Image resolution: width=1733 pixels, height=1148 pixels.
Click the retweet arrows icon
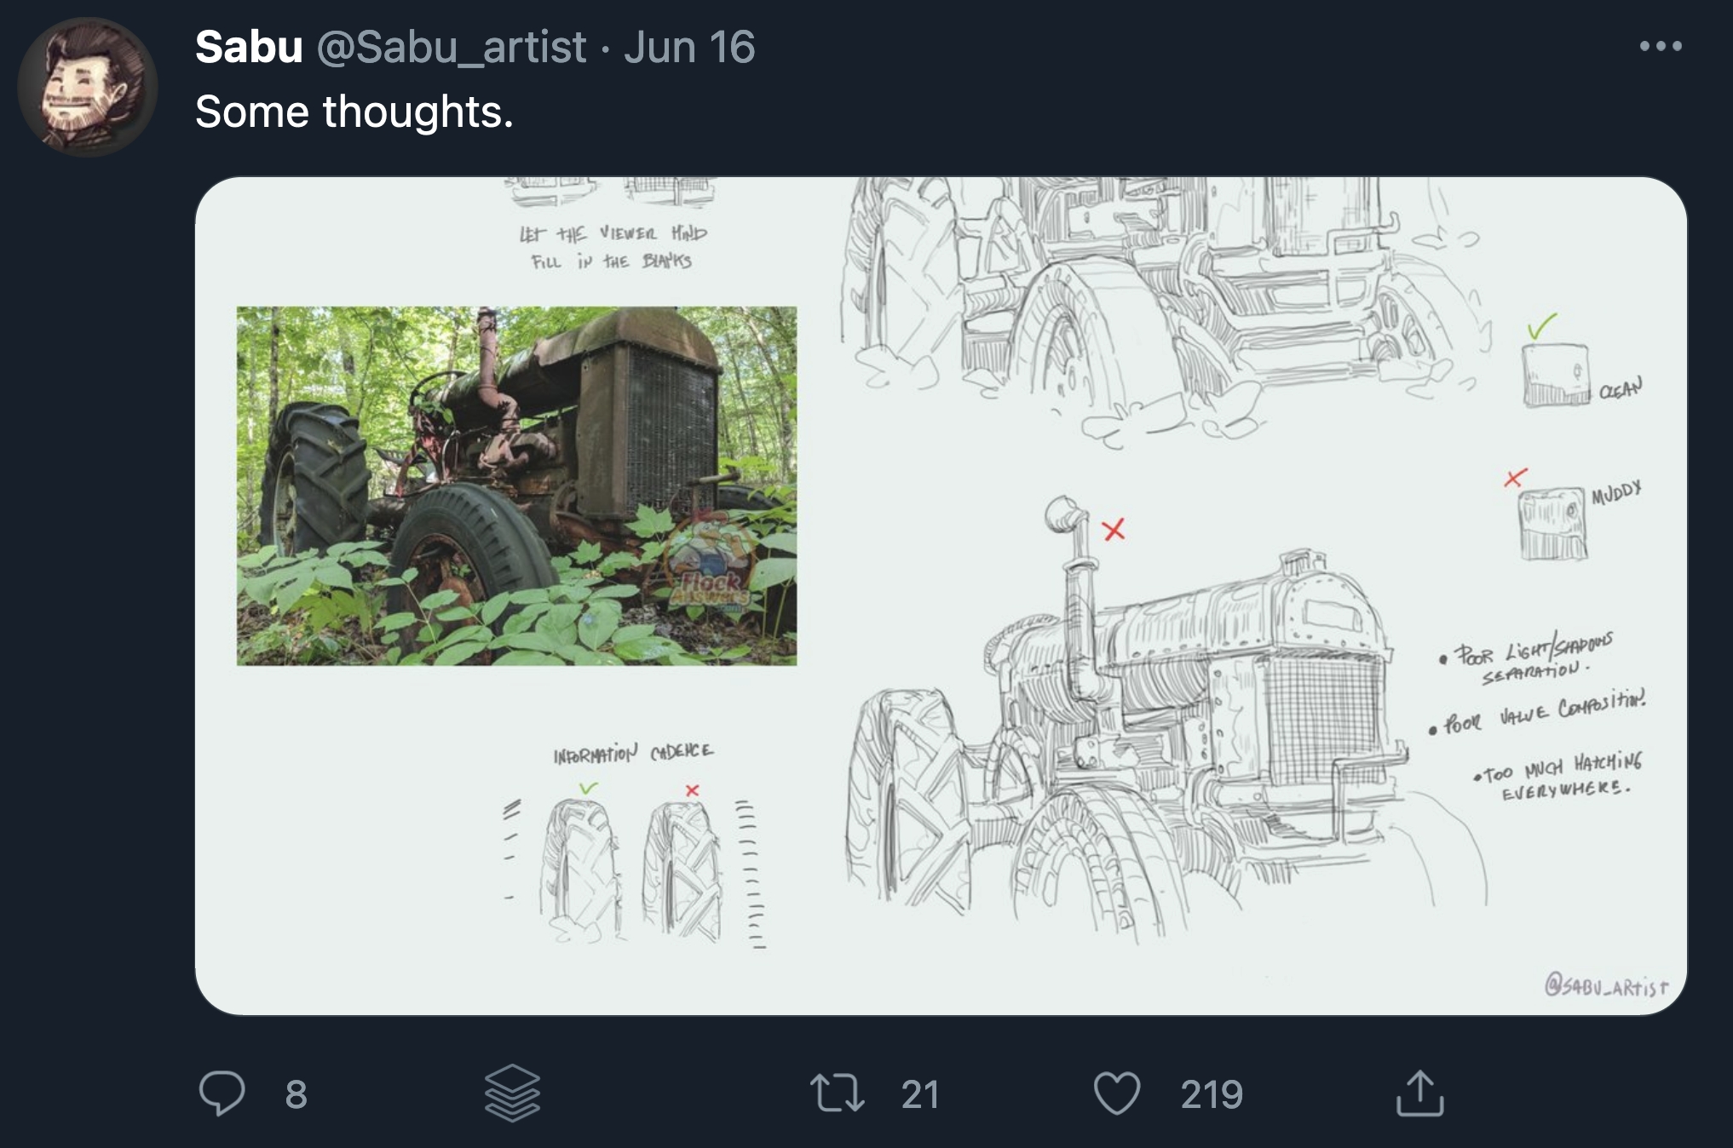[x=837, y=1093]
